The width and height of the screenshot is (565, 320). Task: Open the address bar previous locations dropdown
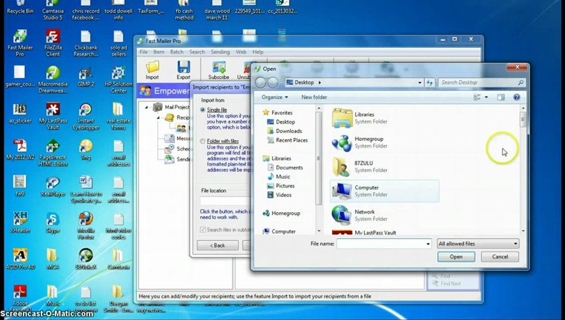420,82
